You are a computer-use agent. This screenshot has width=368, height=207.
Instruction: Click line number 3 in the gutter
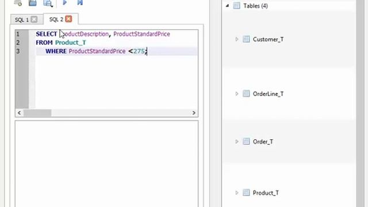click(18, 51)
